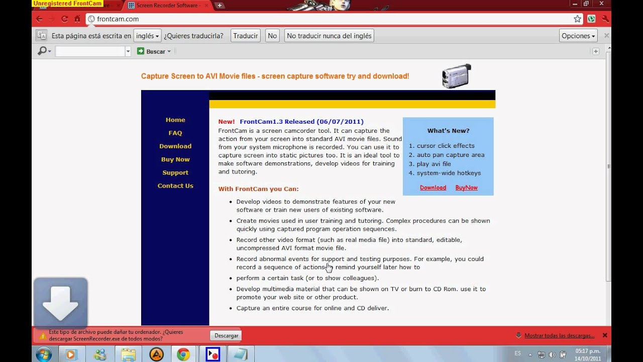The image size is (643, 362).
Task: Click Mostrar todas las descargas link
Action: 560,335
